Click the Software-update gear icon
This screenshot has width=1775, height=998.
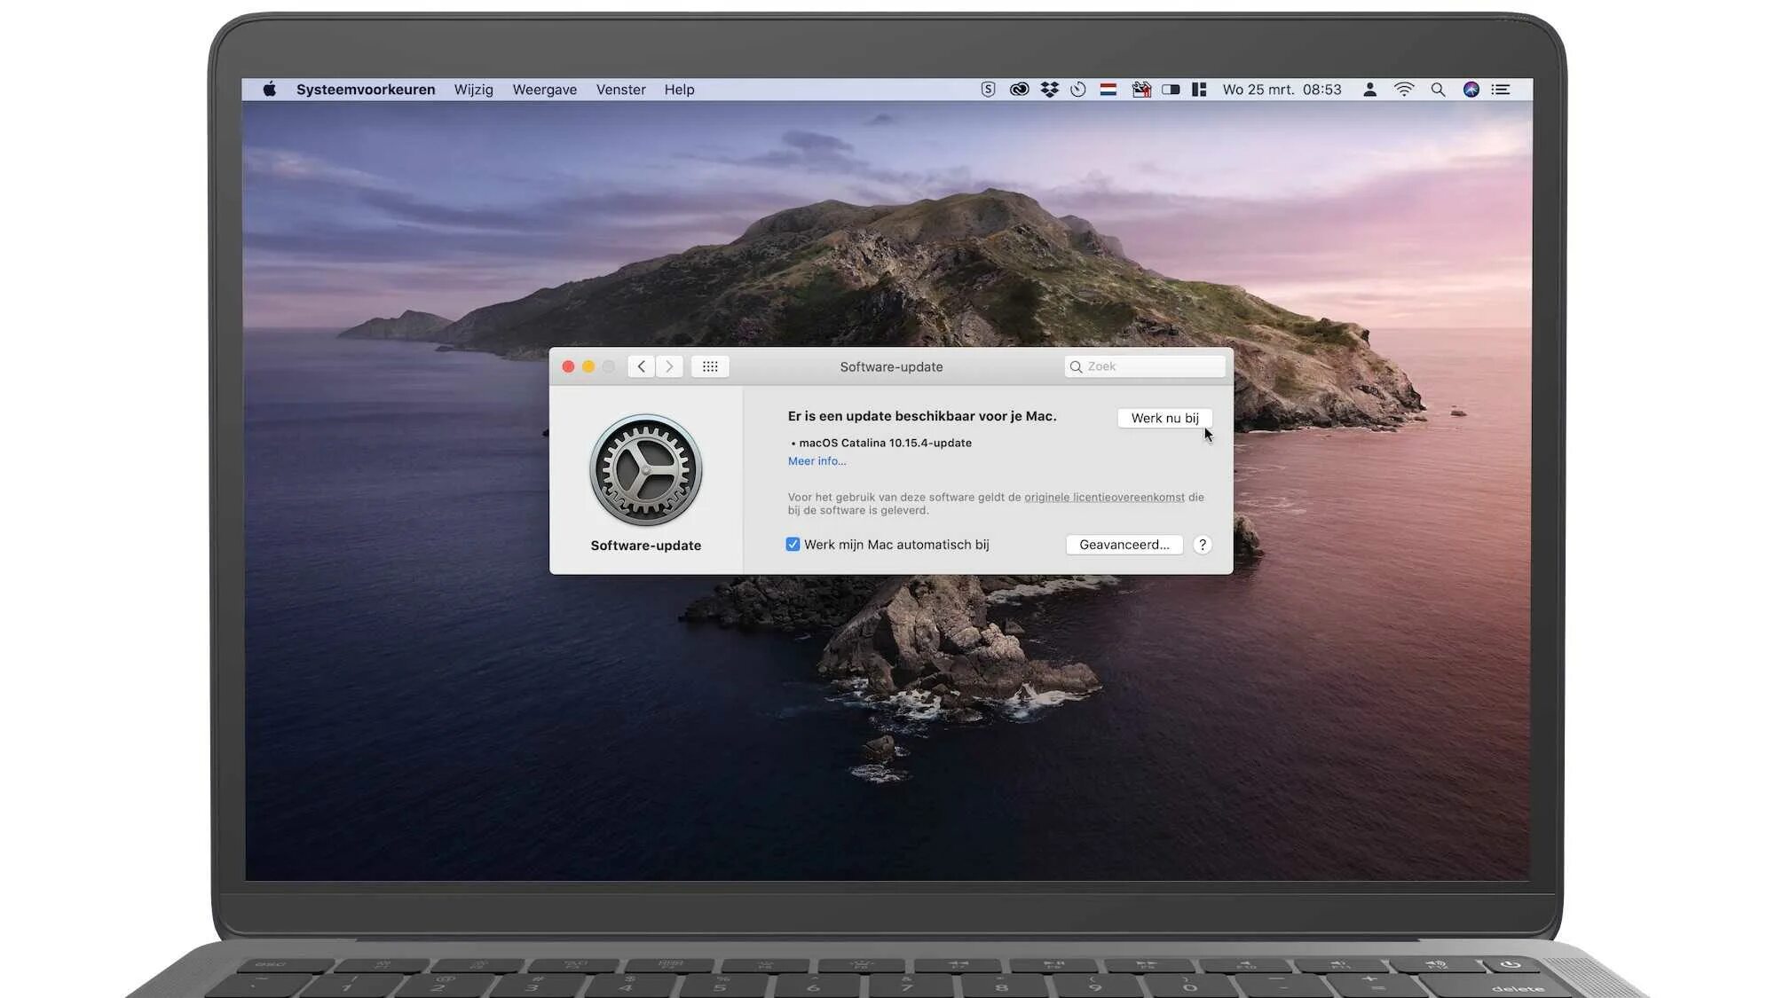pyautogui.click(x=647, y=470)
